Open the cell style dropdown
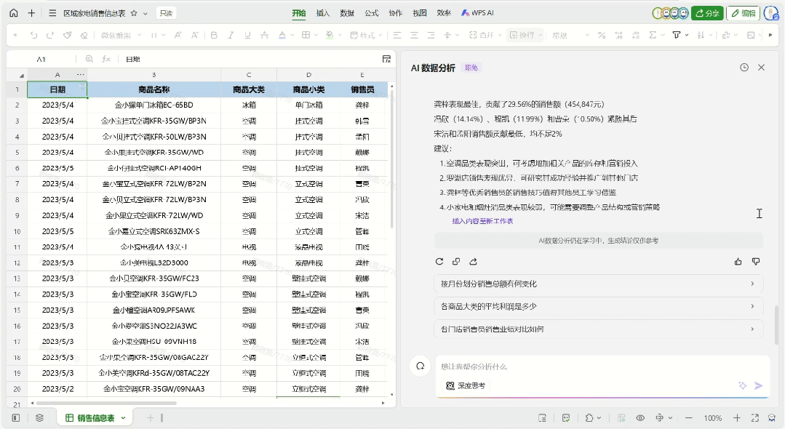 click(x=366, y=35)
